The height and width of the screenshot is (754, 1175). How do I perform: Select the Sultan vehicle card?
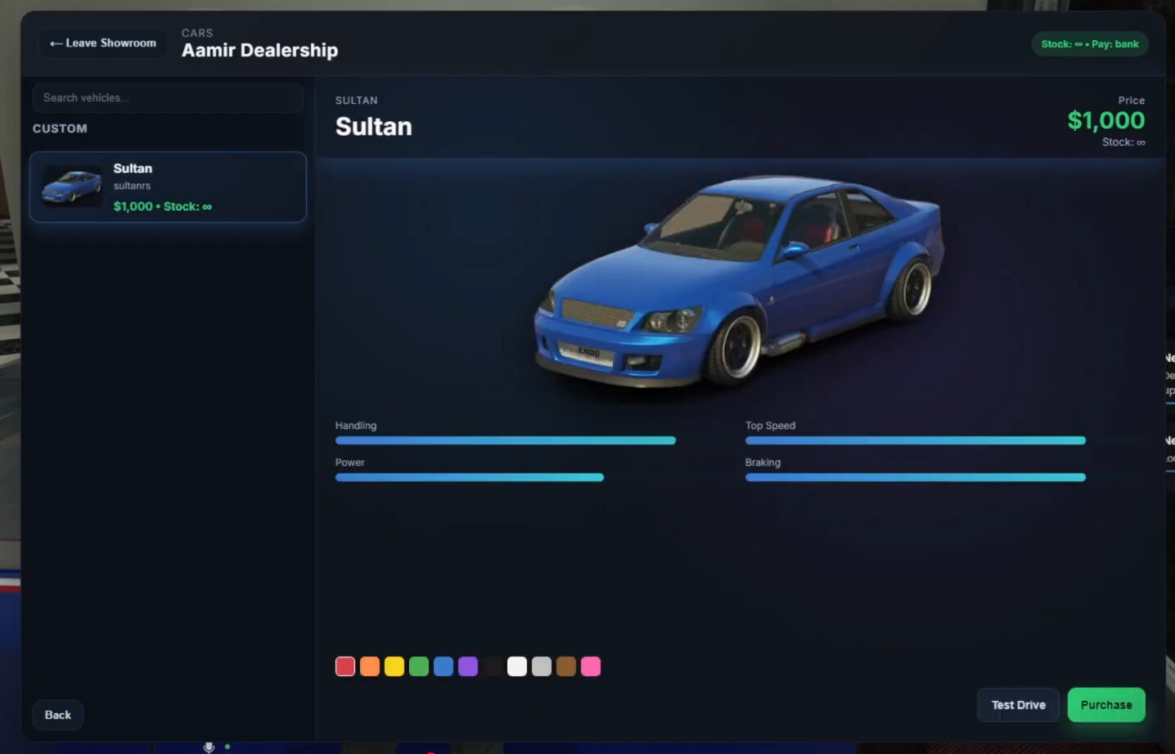pyautogui.click(x=168, y=187)
